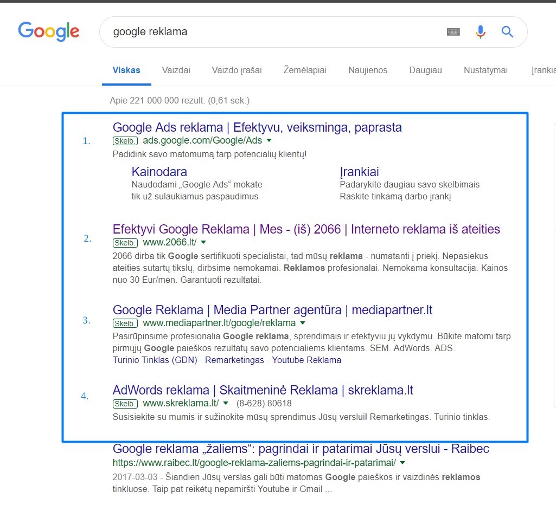Go to the Žemėlapiai tab
The height and width of the screenshot is (505, 556).
(305, 70)
